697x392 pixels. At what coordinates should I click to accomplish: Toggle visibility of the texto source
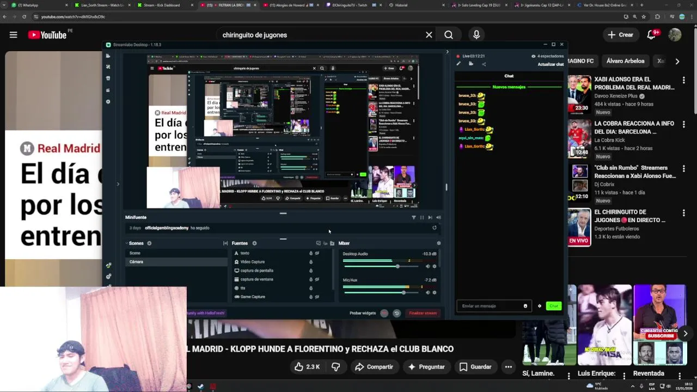(x=317, y=253)
